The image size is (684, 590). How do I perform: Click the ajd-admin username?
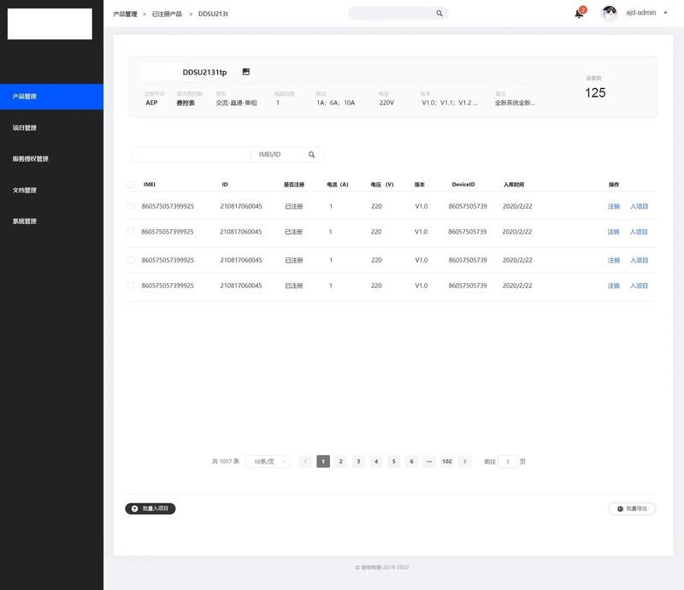tap(640, 13)
